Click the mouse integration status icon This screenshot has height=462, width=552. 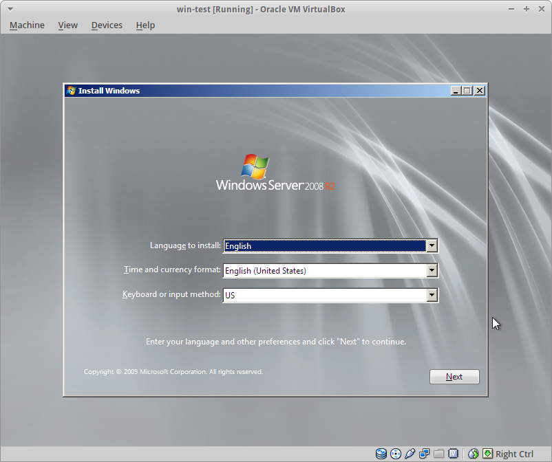click(473, 454)
